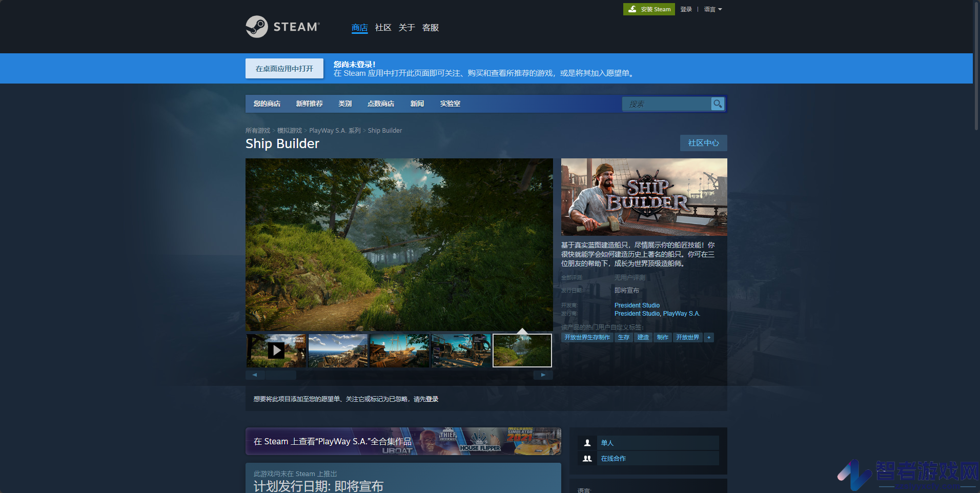
Task: Select the forest path screenshot thumbnail
Action: pos(522,351)
